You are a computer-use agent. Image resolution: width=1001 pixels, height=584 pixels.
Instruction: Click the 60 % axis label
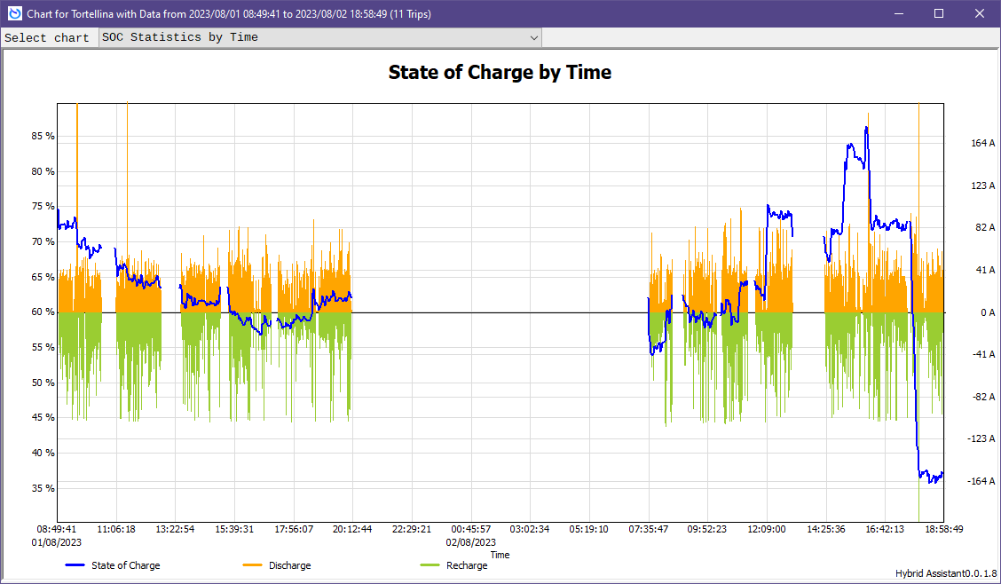click(43, 312)
